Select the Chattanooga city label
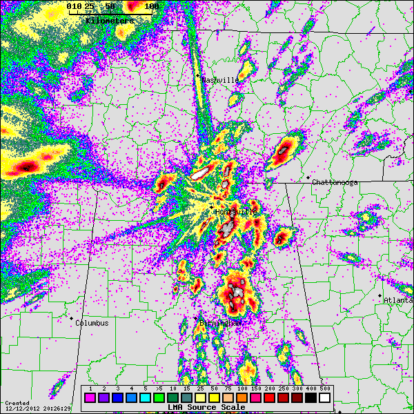 click(335, 182)
